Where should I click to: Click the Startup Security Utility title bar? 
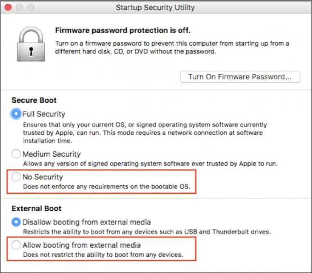coord(156,7)
